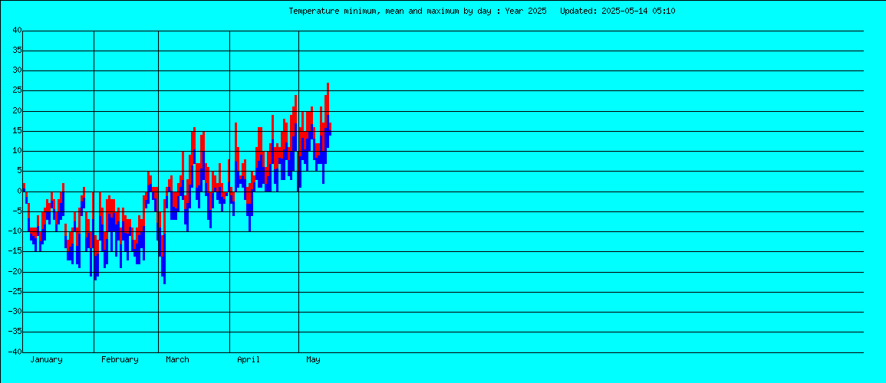Screen dimensions: 886x383
Task: Click the y-axis label '-10'
Action: (x=15, y=231)
